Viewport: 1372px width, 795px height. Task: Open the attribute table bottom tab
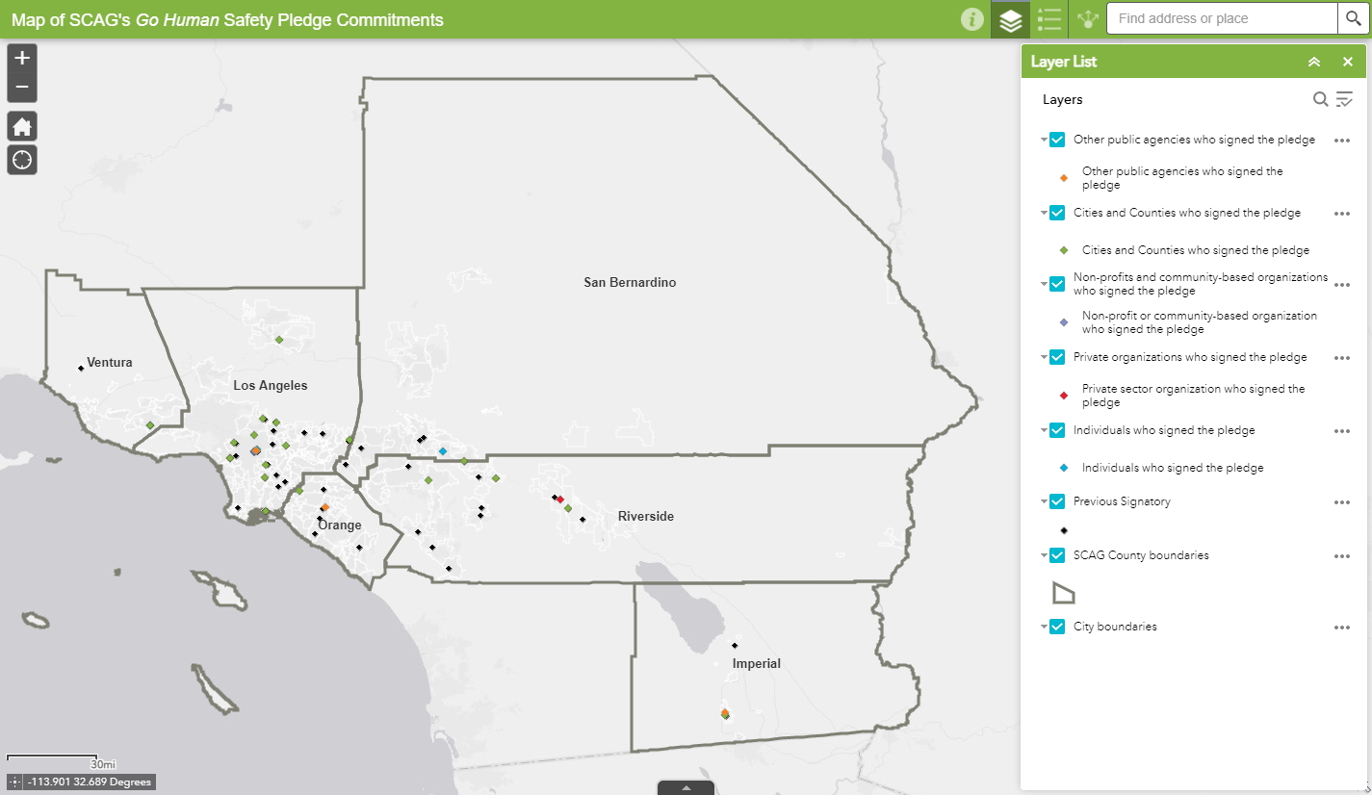coord(686,787)
